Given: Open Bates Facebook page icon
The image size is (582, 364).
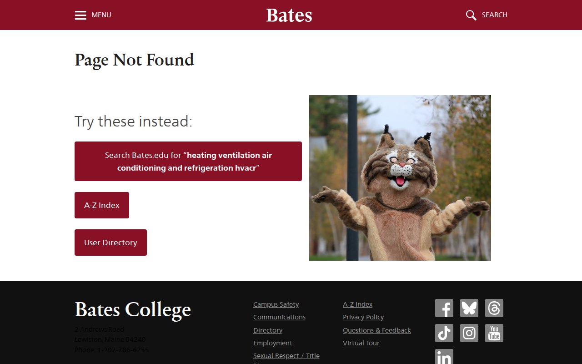Looking at the screenshot, I should click(x=444, y=308).
